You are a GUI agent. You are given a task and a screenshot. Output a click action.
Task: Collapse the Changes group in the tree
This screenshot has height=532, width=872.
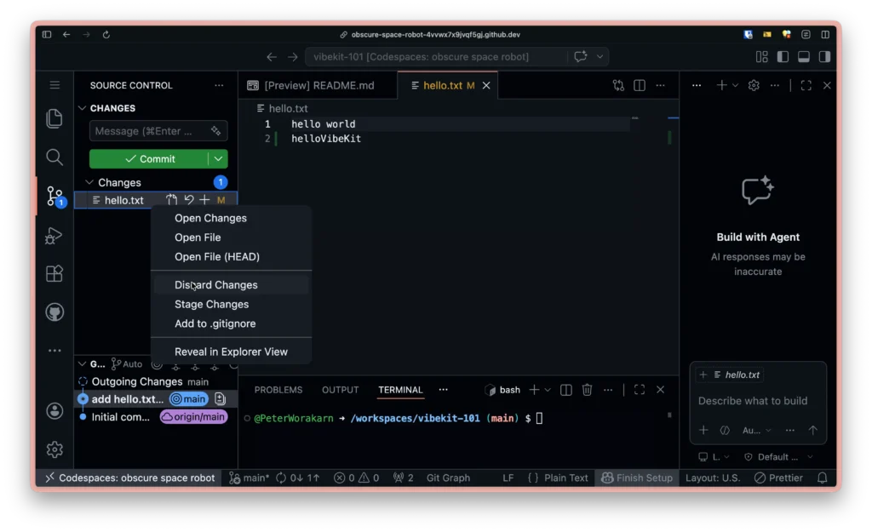(89, 182)
